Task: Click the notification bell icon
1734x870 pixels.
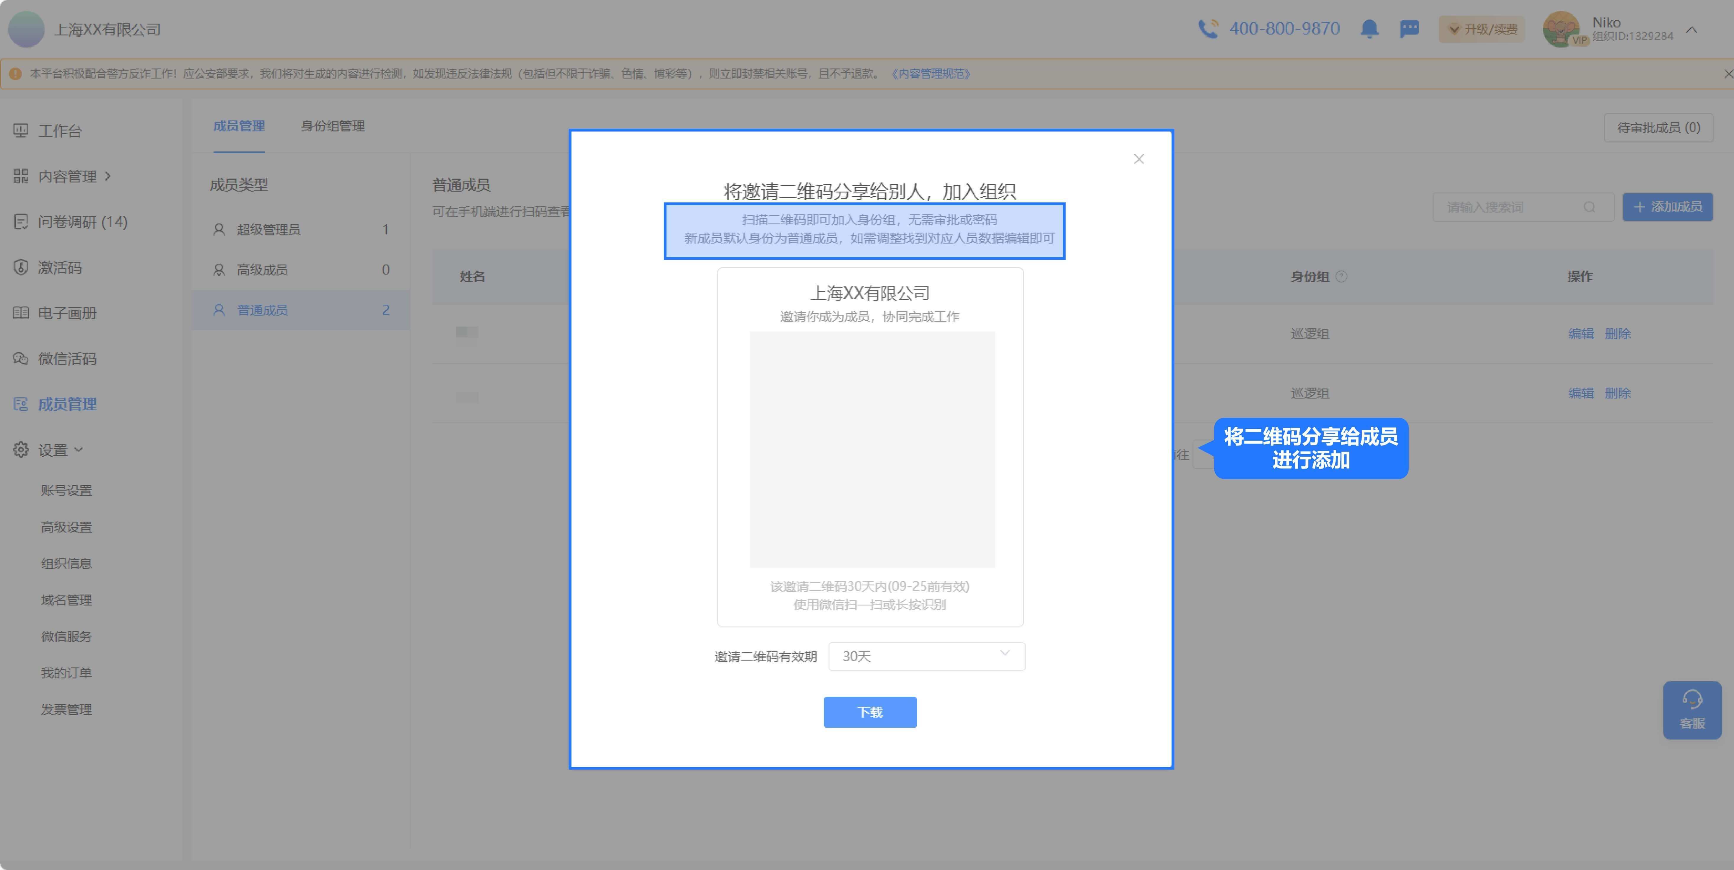Action: (x=1369, y=29)
